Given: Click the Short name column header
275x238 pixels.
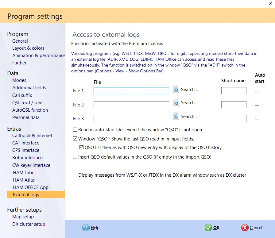Looking at the screenshot, I should 233,81.
